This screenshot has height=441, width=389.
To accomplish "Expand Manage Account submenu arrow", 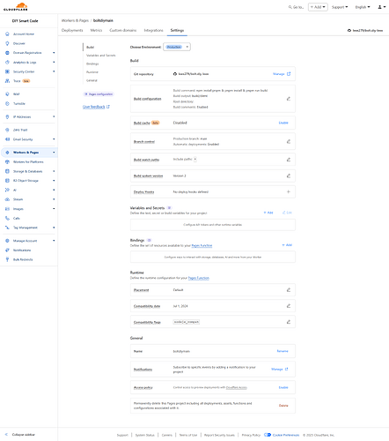I will point(54,241).
